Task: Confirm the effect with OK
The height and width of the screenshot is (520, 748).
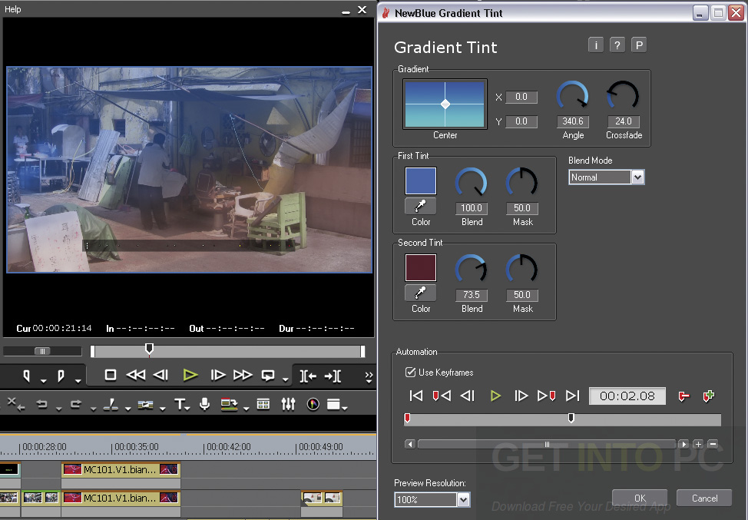Action: 640,498
